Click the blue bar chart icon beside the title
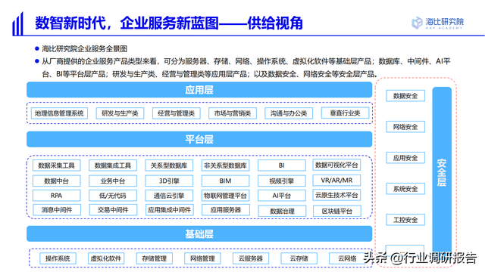Image resolution: width=485 pixels, height=272 pixels. (x=17, y=23)
